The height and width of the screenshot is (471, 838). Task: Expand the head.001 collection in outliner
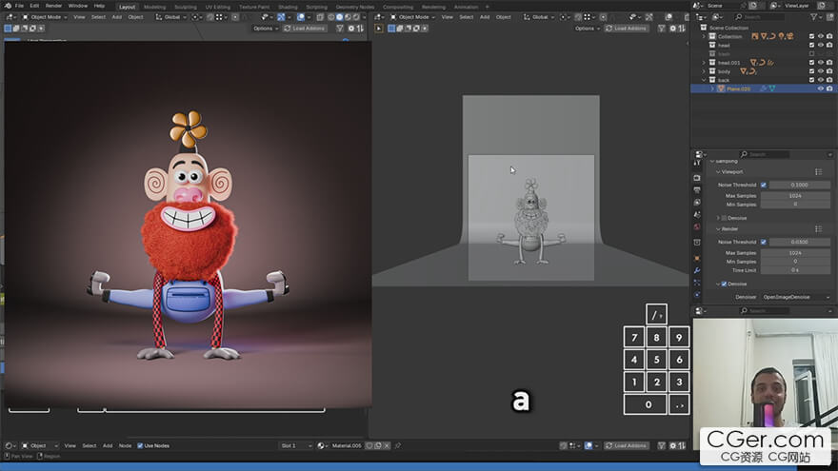704,63
